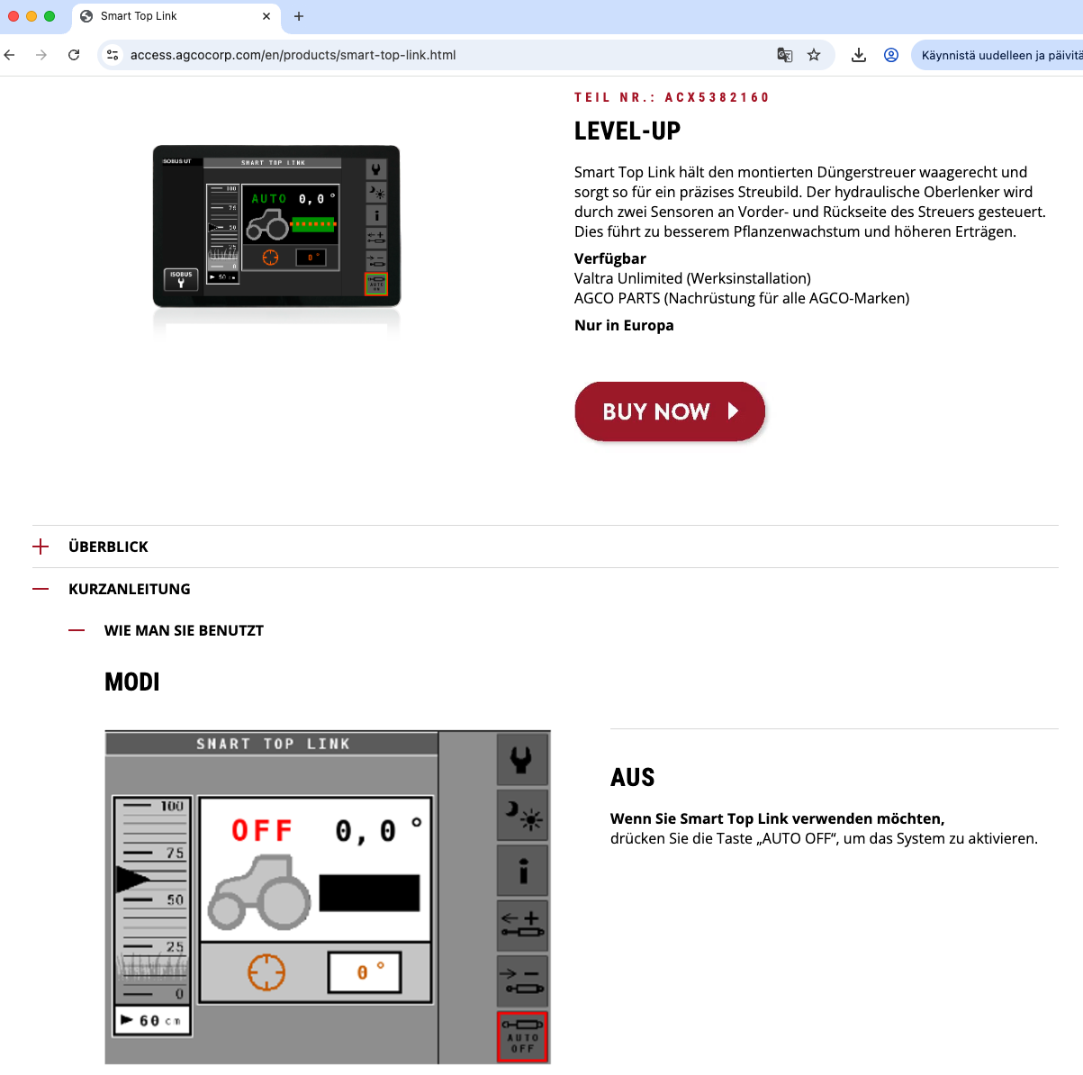Open browser downloads icon
Screen dimensions: 1083x1075
(859, 55)
